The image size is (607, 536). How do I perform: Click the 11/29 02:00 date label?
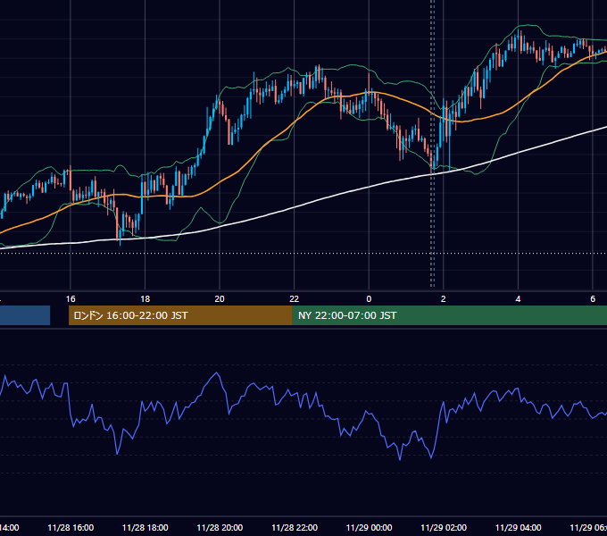tap(444, 527)
